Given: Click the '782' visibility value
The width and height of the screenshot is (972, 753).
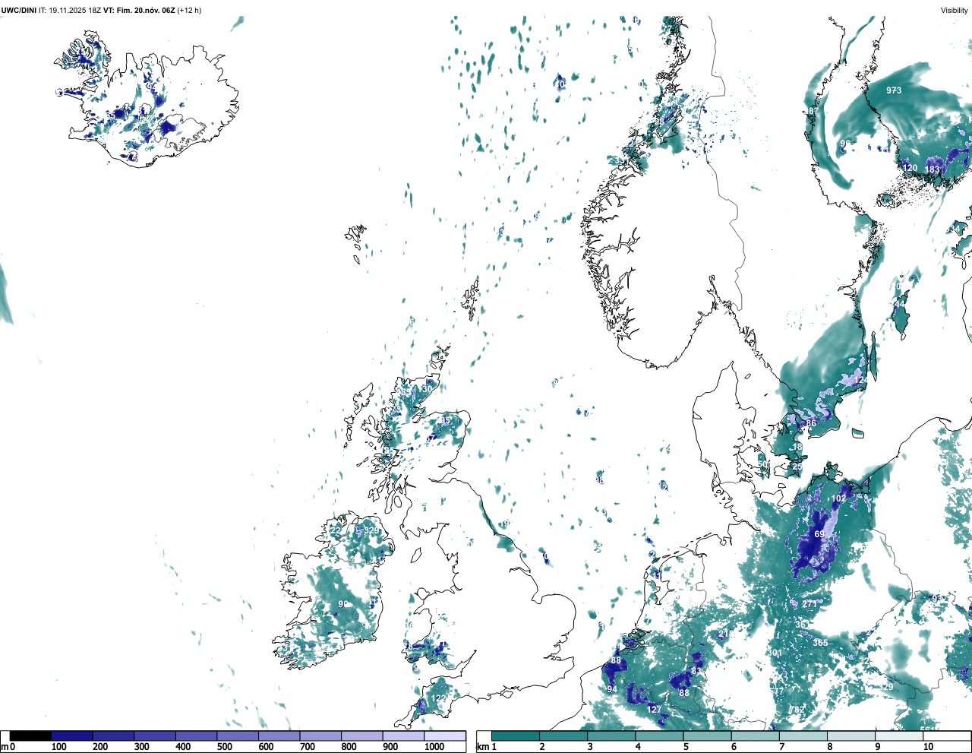Looking at the screenshot, I should click(797, 710).
